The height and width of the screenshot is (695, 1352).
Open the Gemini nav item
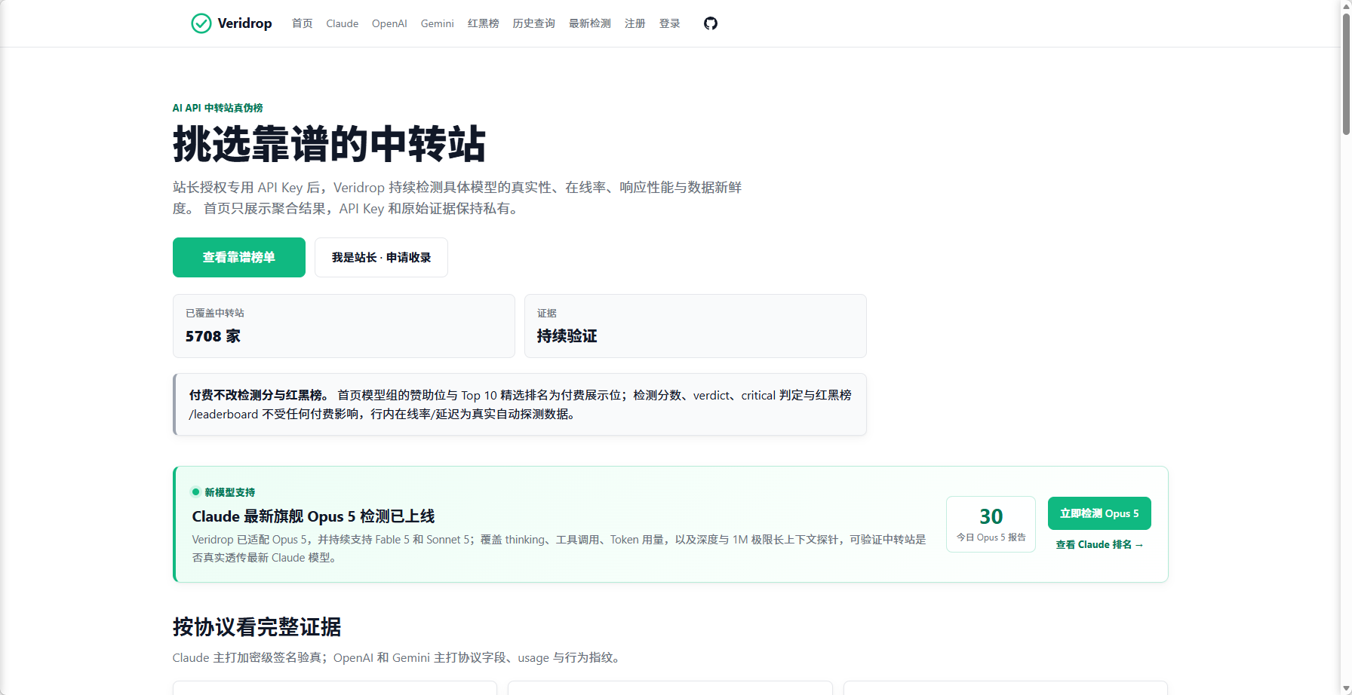point(438,23)
